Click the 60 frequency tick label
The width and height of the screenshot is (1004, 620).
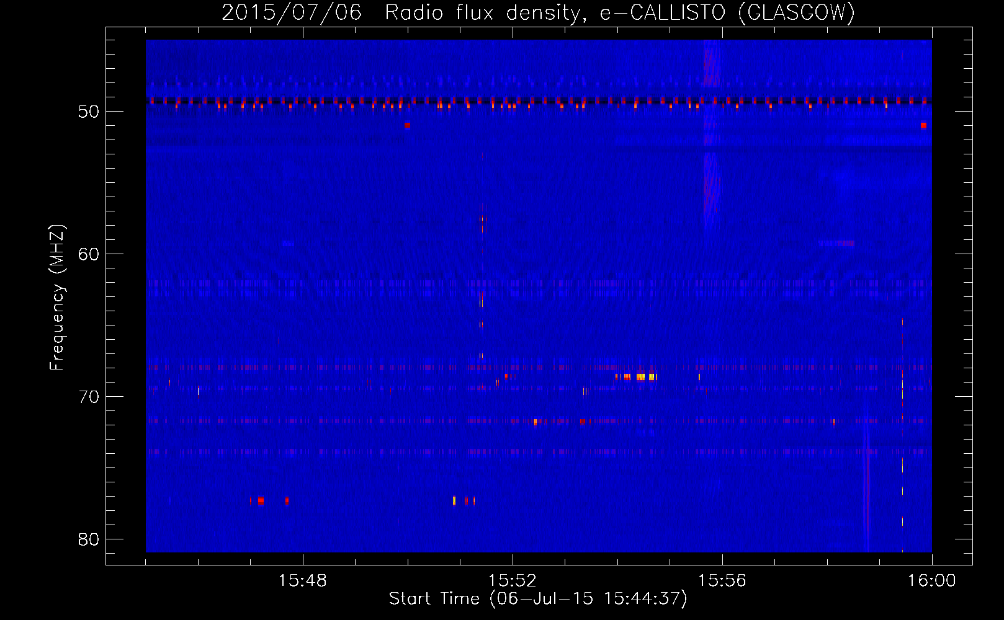pos(89,254)
